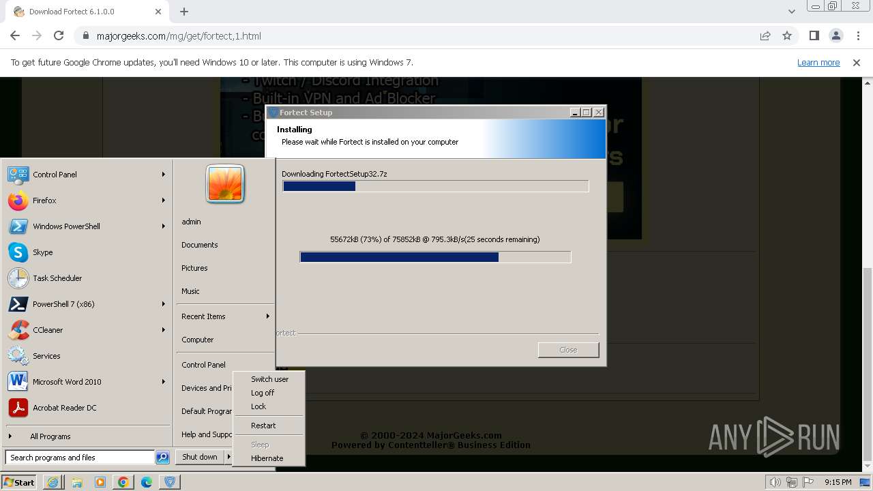Viewport: 873px width, 491px height.
Task: Expand Firefox jump list arrow
Action: (164, 200)
